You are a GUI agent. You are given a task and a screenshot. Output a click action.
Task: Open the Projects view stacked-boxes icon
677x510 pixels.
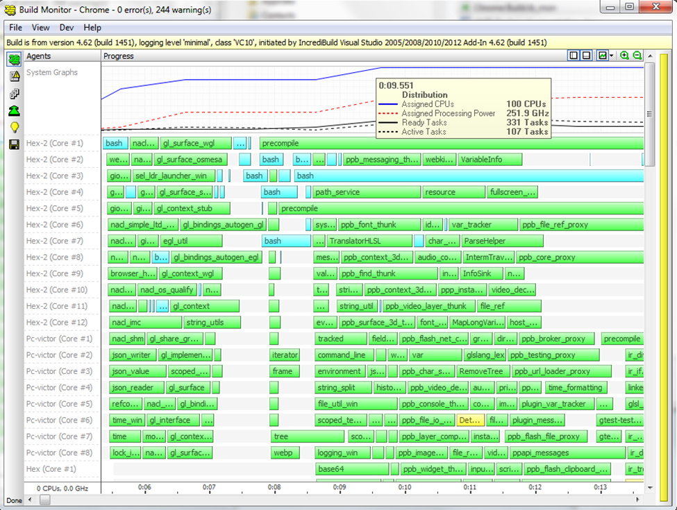[15, 94]
